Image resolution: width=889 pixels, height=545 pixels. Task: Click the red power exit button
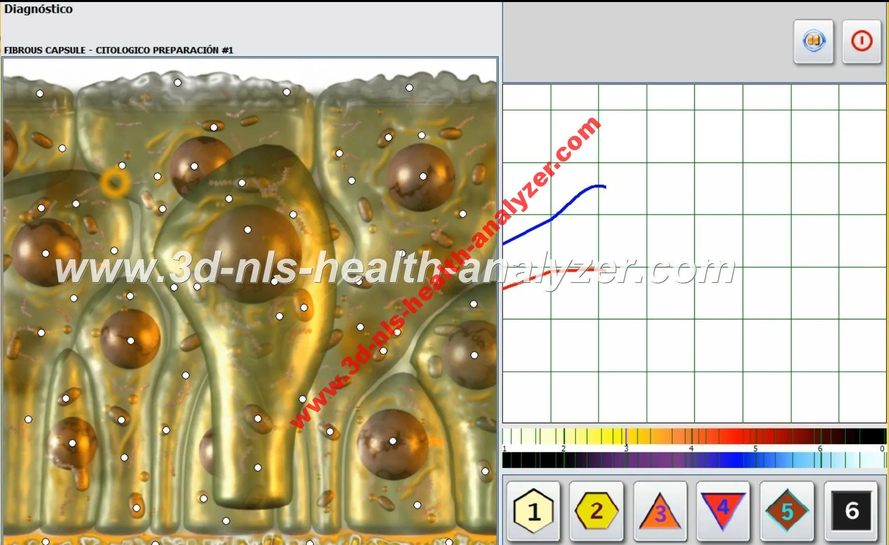pos(861,41)
